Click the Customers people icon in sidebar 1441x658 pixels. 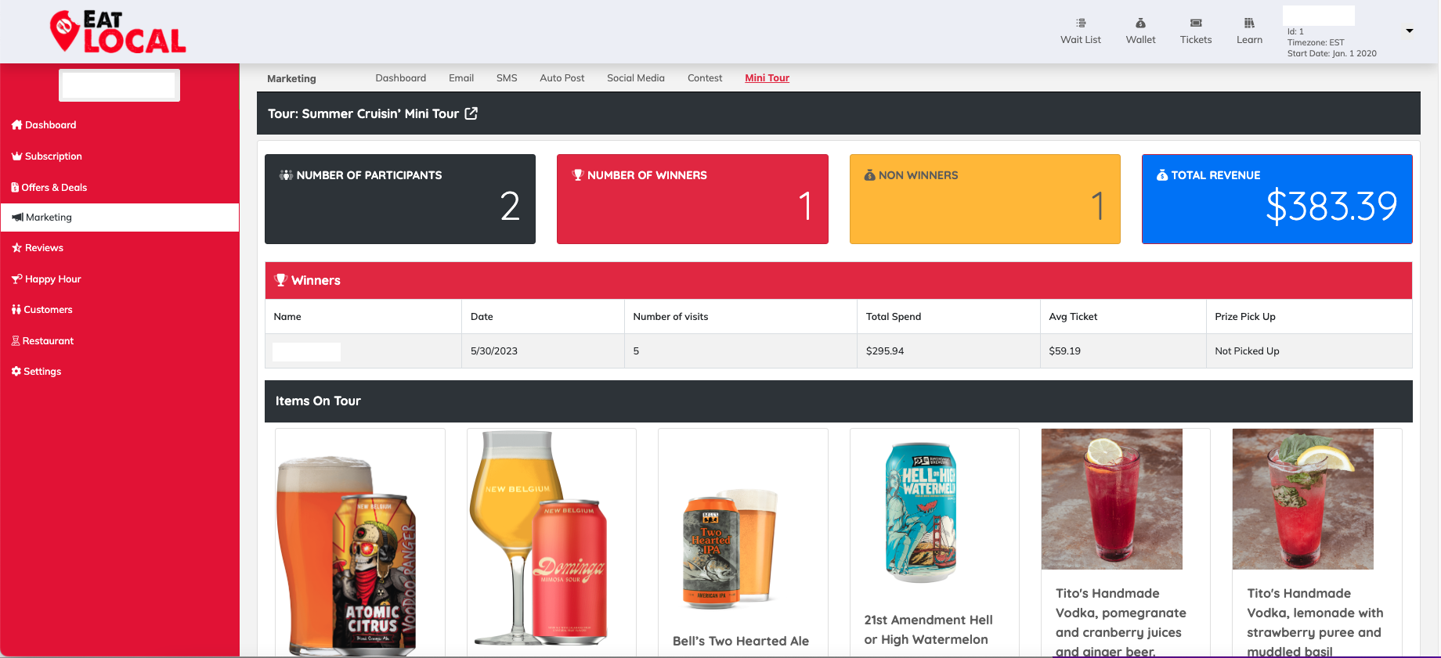(x=16, y=310)
